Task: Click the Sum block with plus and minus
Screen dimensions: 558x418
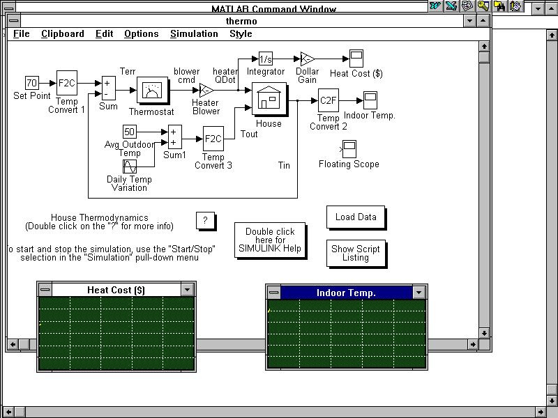Action: (109, 88)
